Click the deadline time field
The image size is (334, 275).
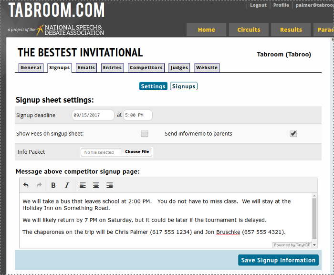[137, 115]
